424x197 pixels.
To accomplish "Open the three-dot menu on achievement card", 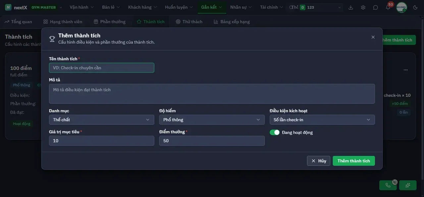I will click(405, 70).
